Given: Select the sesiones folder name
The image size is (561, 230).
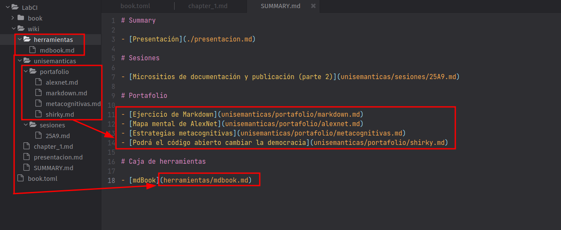Looking at the screenshot, I should (x=52, y=125).
